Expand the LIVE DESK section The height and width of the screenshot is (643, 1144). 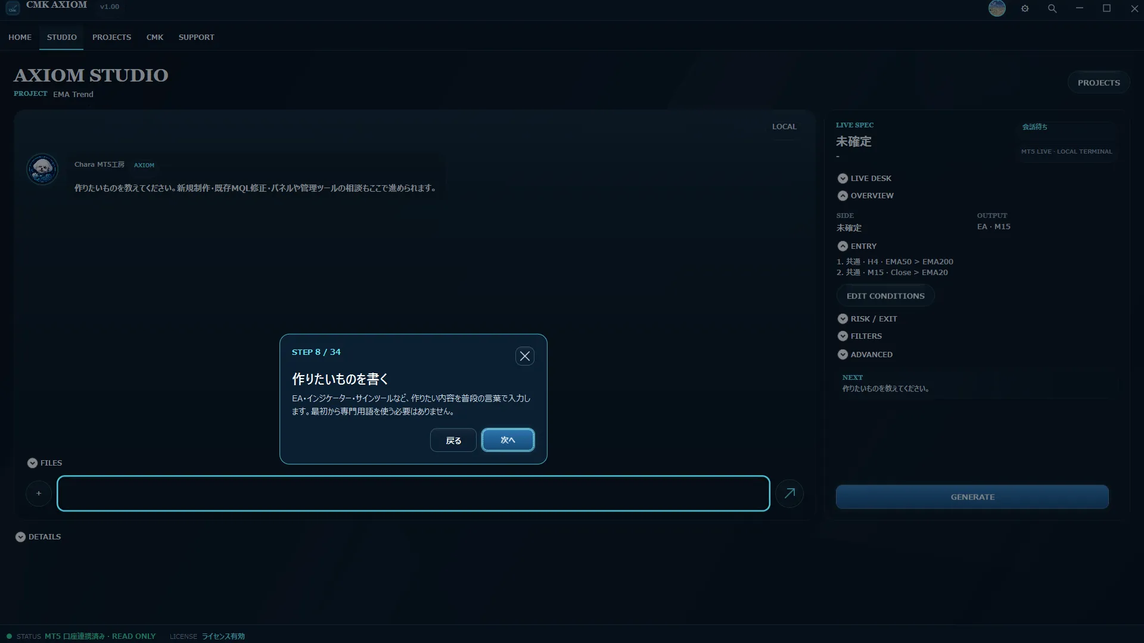(x=864, y=178)
